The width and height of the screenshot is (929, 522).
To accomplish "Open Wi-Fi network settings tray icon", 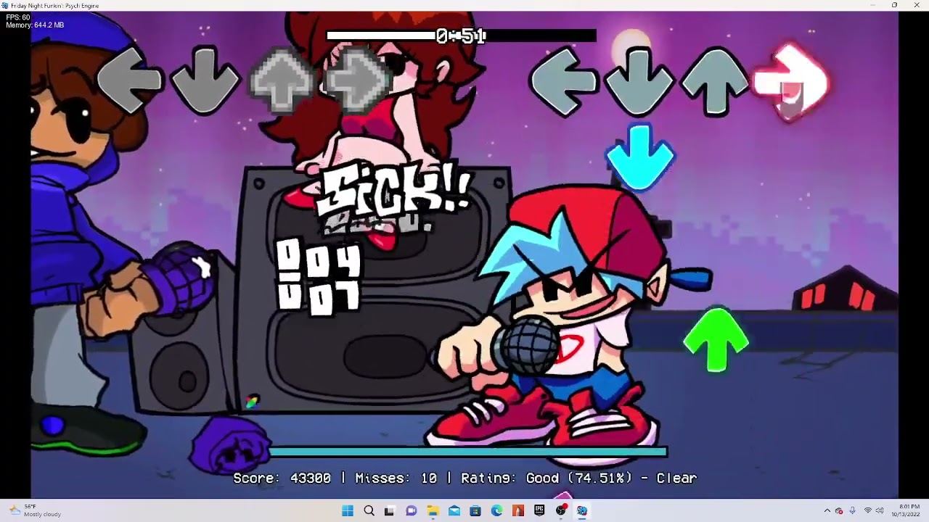I will pyautogui.click(x=867, y=511).
